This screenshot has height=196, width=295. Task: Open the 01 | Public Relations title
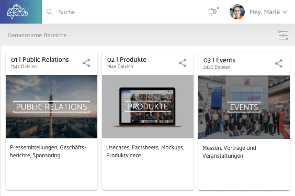point(40,60)
